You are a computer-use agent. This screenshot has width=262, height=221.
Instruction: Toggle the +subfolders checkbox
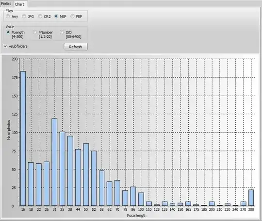pos(5,46)
